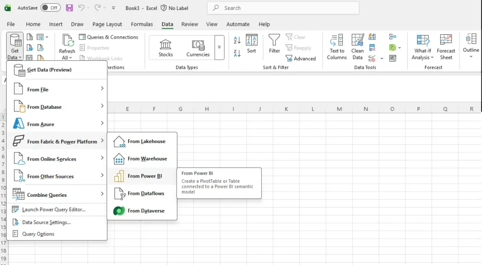Click Forecast Sheet button
The height and width of the screenshot is (265, 482).
point(446,47)
